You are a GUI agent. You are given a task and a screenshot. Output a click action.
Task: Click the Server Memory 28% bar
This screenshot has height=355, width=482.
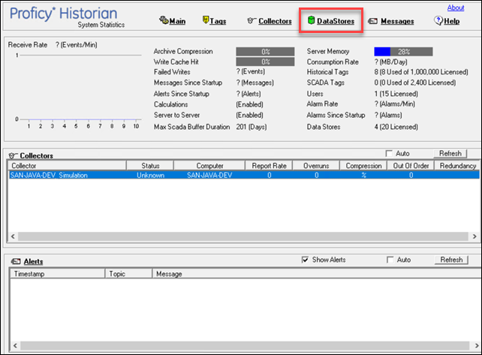(403, 52)
